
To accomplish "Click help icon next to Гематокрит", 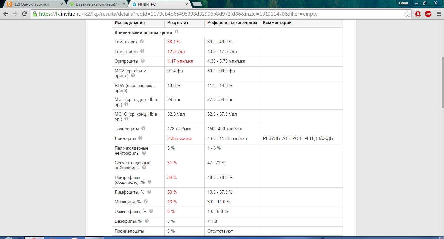I will (142, 42).
